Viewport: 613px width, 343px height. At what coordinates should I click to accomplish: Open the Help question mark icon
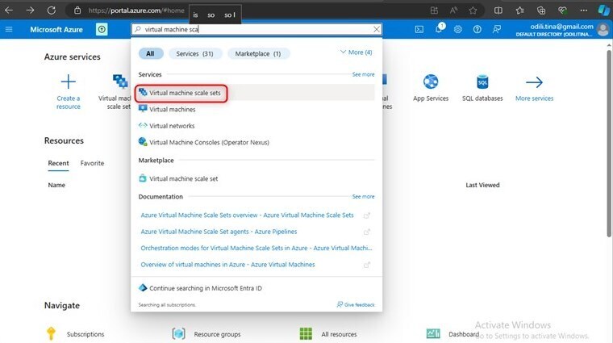[x=477, y=29]
